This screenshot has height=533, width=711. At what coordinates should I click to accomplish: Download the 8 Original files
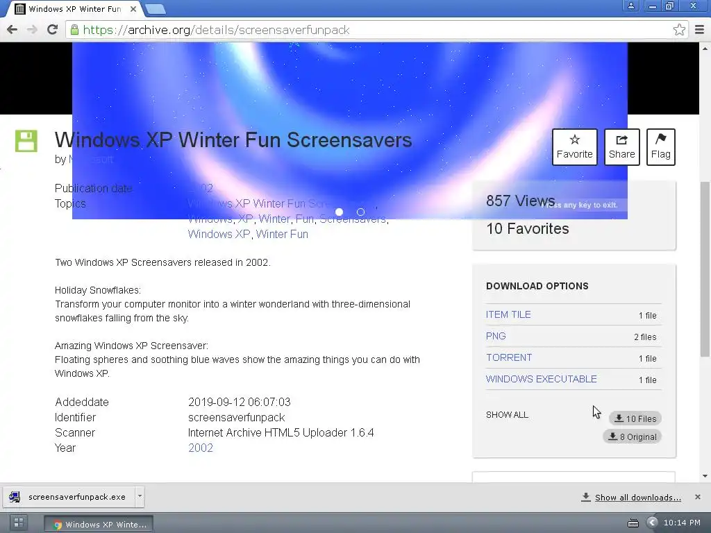tap(632, 437)
